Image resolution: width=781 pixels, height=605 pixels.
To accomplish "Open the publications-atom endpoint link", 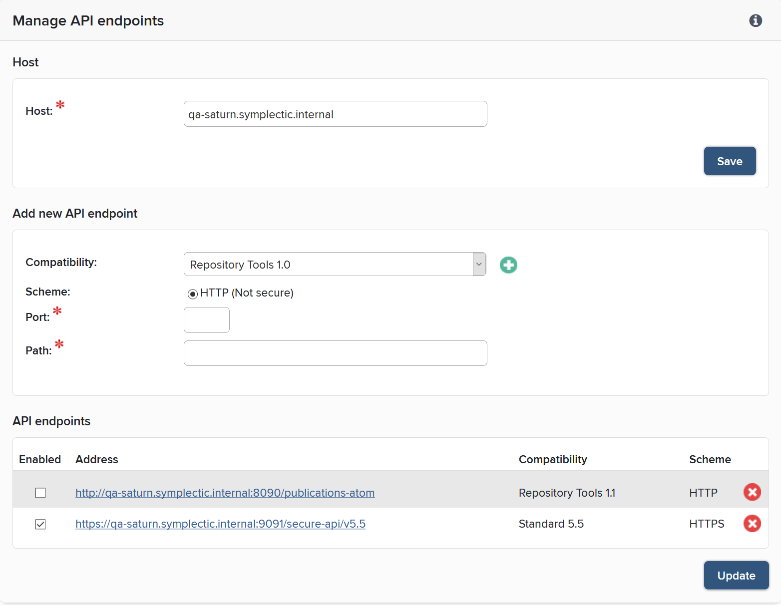I will pyautogui.click(x=225, y=493).
